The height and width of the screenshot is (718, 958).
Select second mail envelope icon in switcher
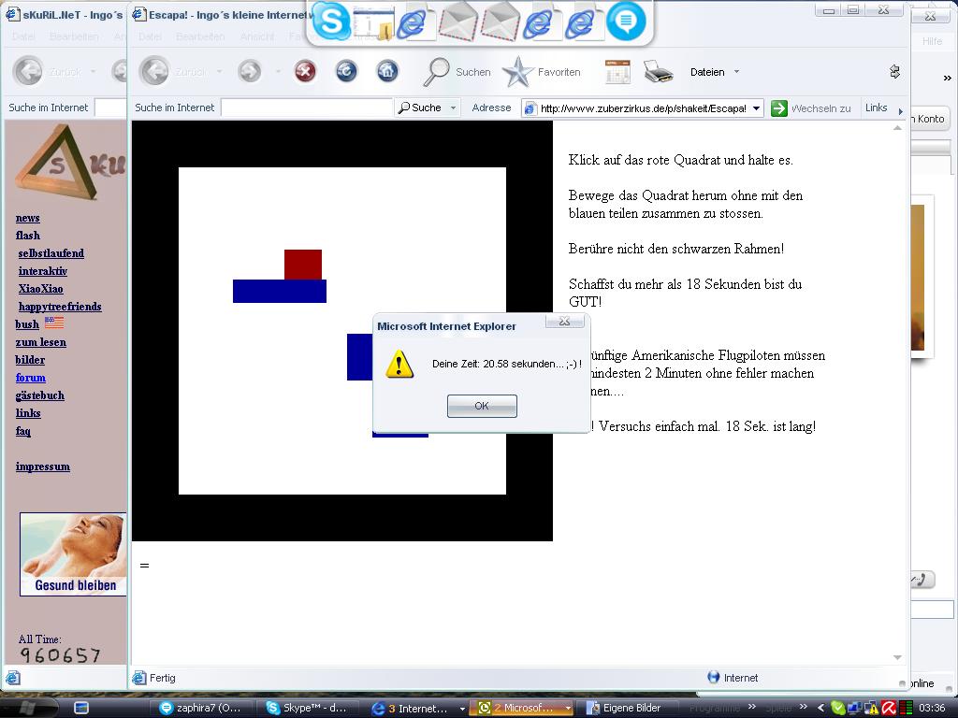click(x=500, y=22)
